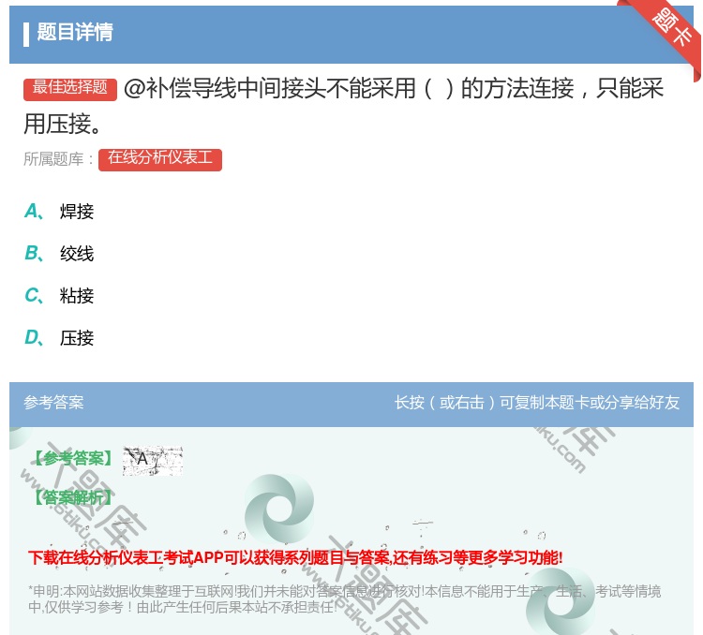This screenshot has height=635, width=703.
Task: Click the 长按（或右击）可复制本题卡 hint text
Action: coord(537,403)
